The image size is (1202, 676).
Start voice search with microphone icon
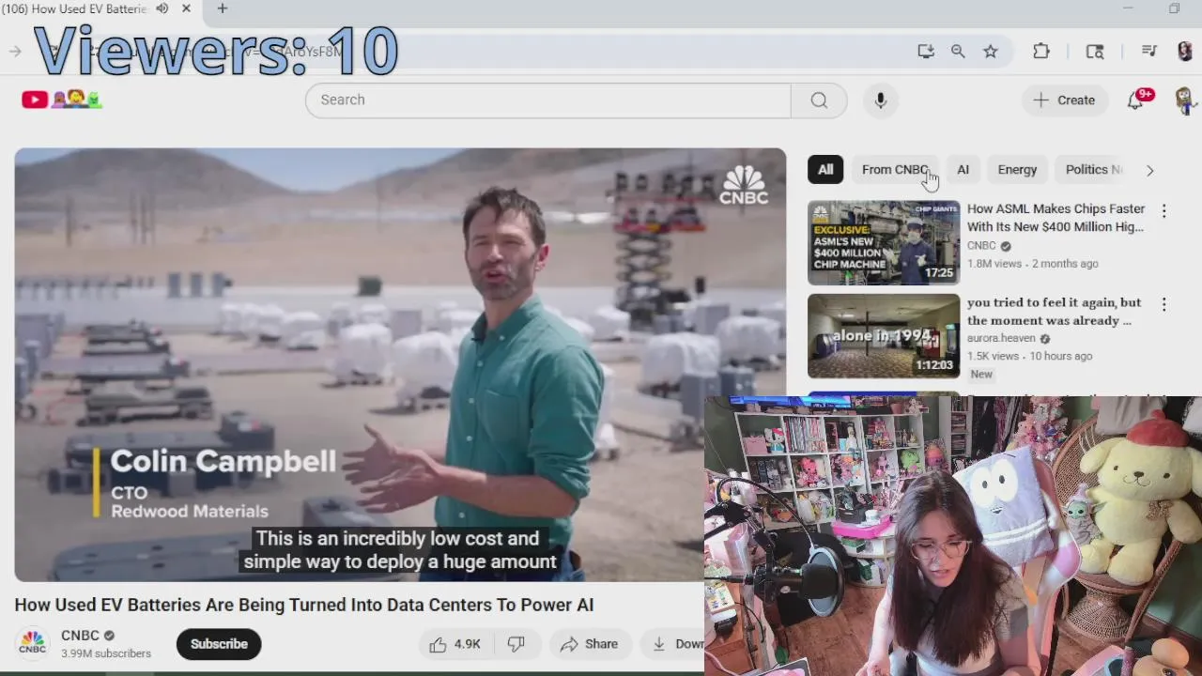(x=881, y=100)
